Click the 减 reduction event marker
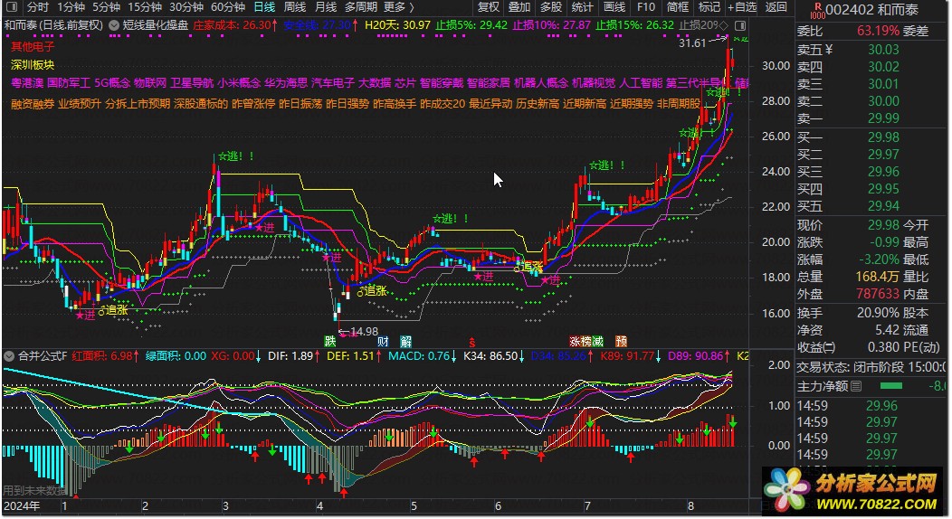 597,342
